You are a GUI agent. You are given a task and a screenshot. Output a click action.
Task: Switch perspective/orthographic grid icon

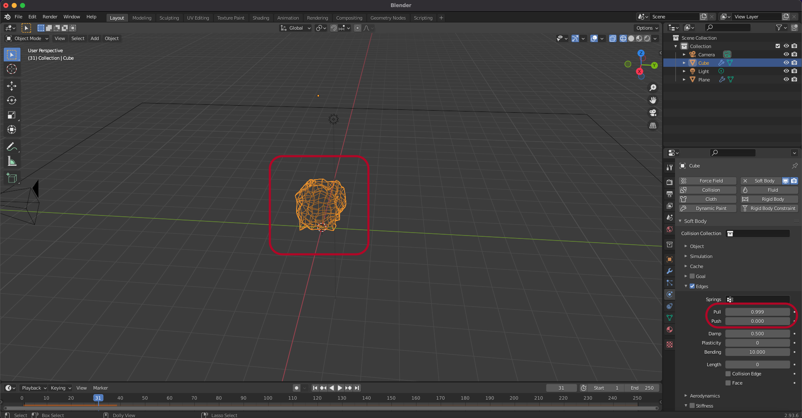pos(653,125)
